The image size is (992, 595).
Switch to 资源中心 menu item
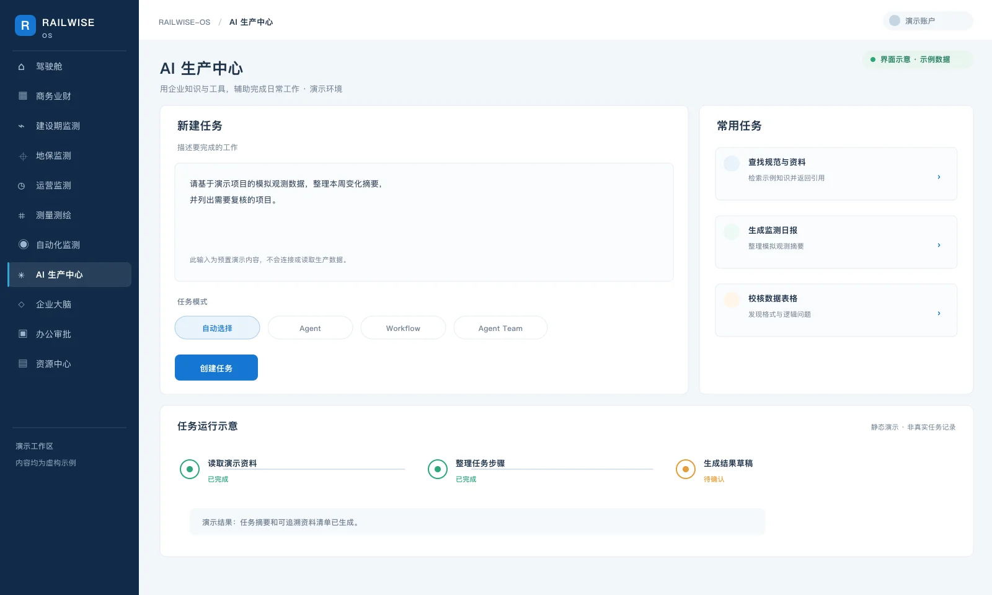point(69,364)
